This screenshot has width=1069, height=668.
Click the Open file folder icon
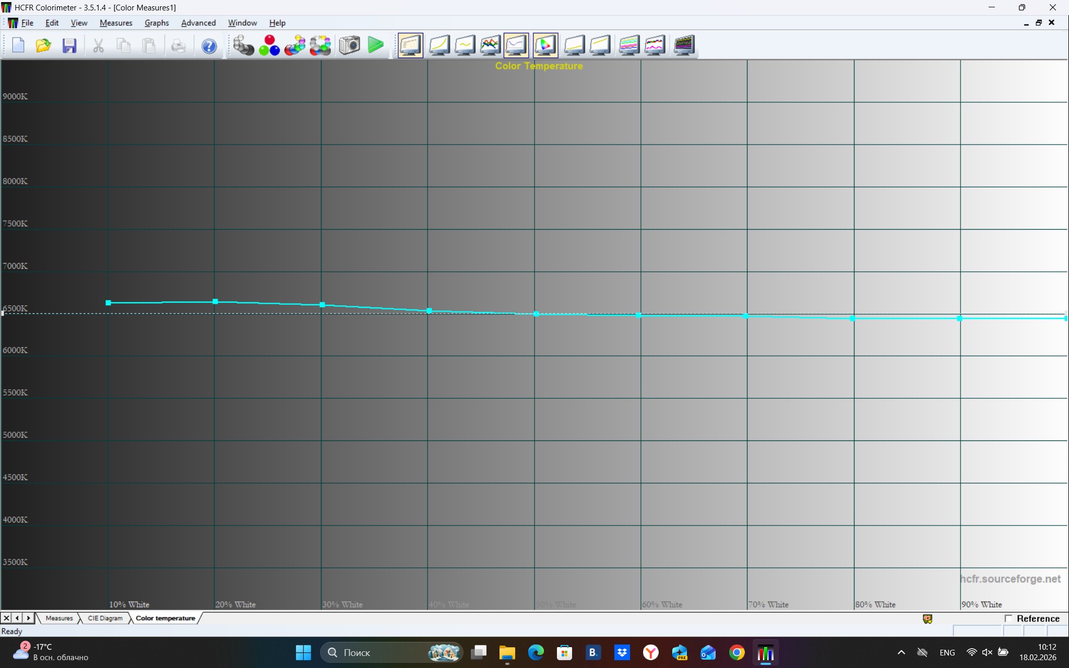coord(43,46)
